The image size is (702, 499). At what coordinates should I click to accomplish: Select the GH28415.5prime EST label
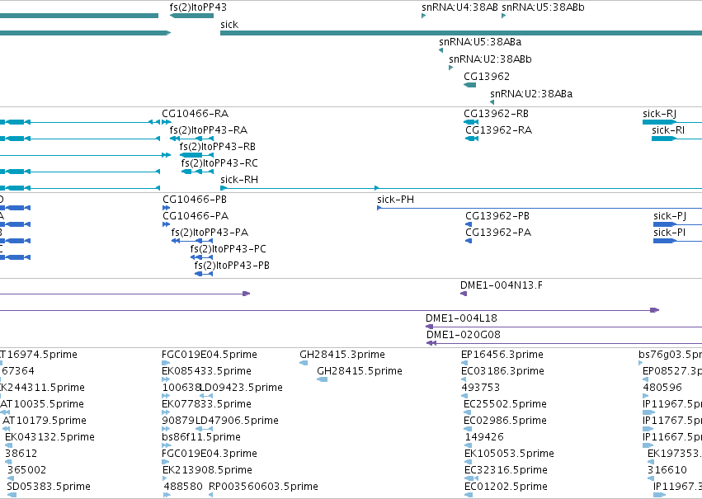tap(360, 371)
